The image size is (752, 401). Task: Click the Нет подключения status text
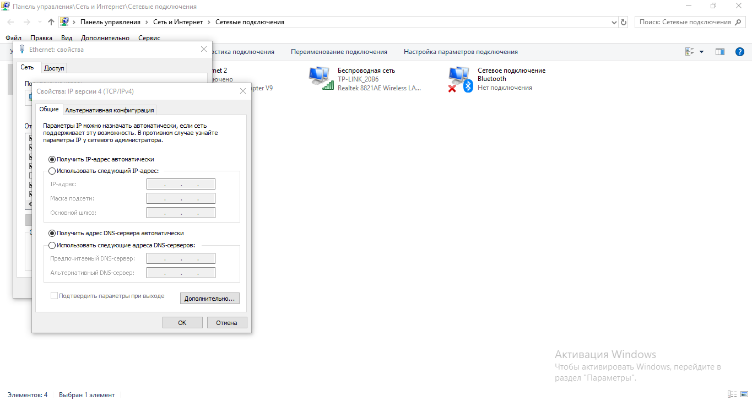(505, 88)
